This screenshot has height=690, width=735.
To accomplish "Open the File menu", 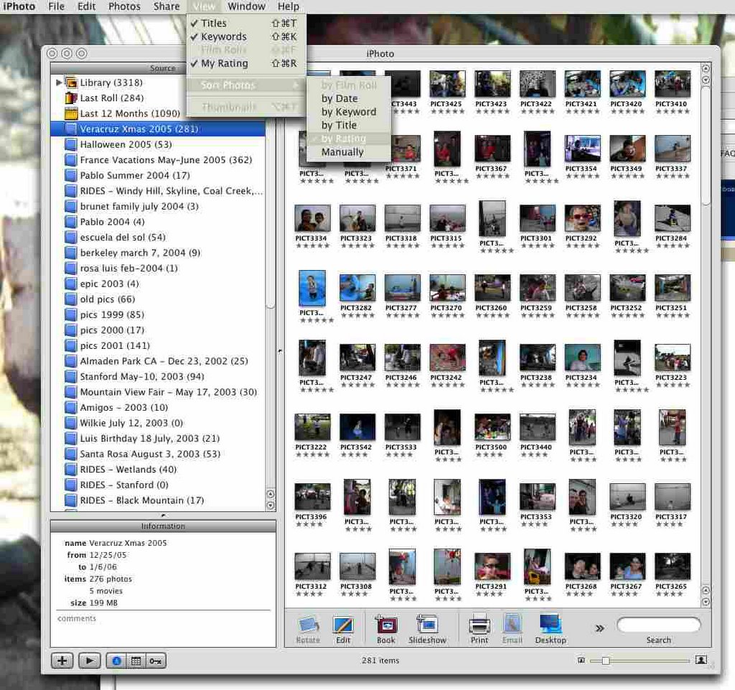I will [x=56, y=6].
